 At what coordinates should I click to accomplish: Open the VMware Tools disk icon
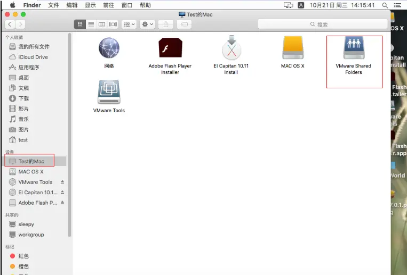pyautogui.click(x=109, y=92)
